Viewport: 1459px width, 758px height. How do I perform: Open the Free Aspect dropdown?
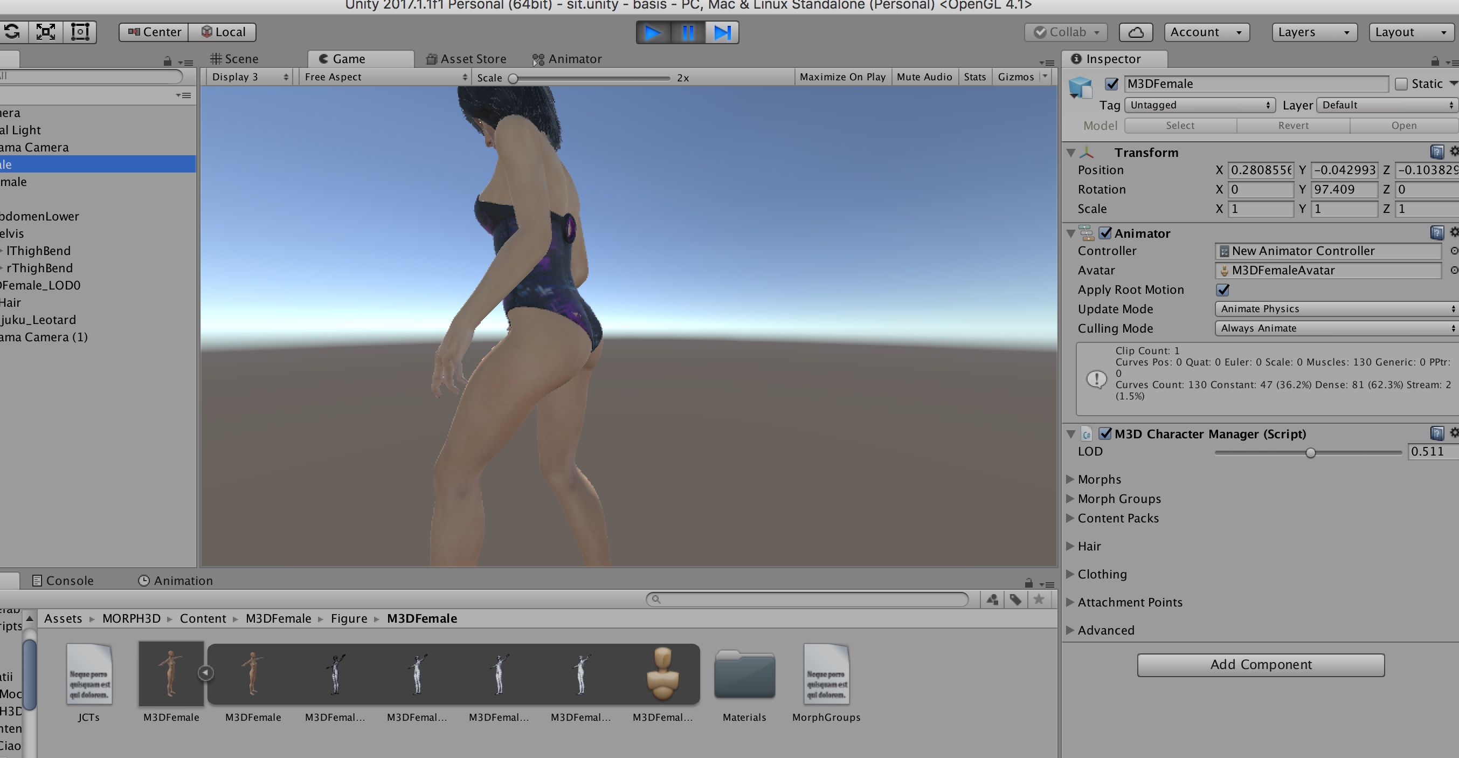point(385,77)
